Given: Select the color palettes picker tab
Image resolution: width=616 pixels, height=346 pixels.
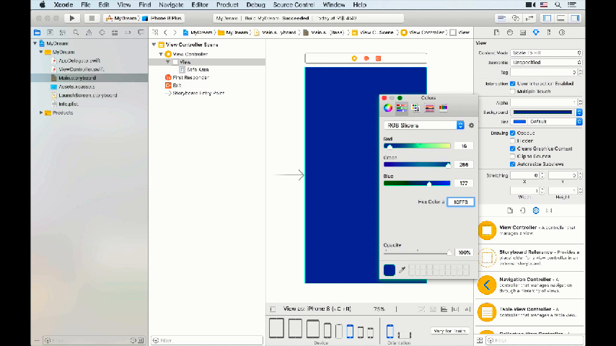Looking at the screenshot, I should coord(415,107).
